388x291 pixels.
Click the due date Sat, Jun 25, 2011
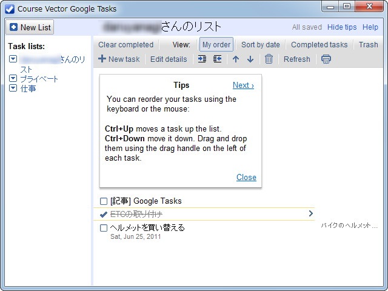136,236
